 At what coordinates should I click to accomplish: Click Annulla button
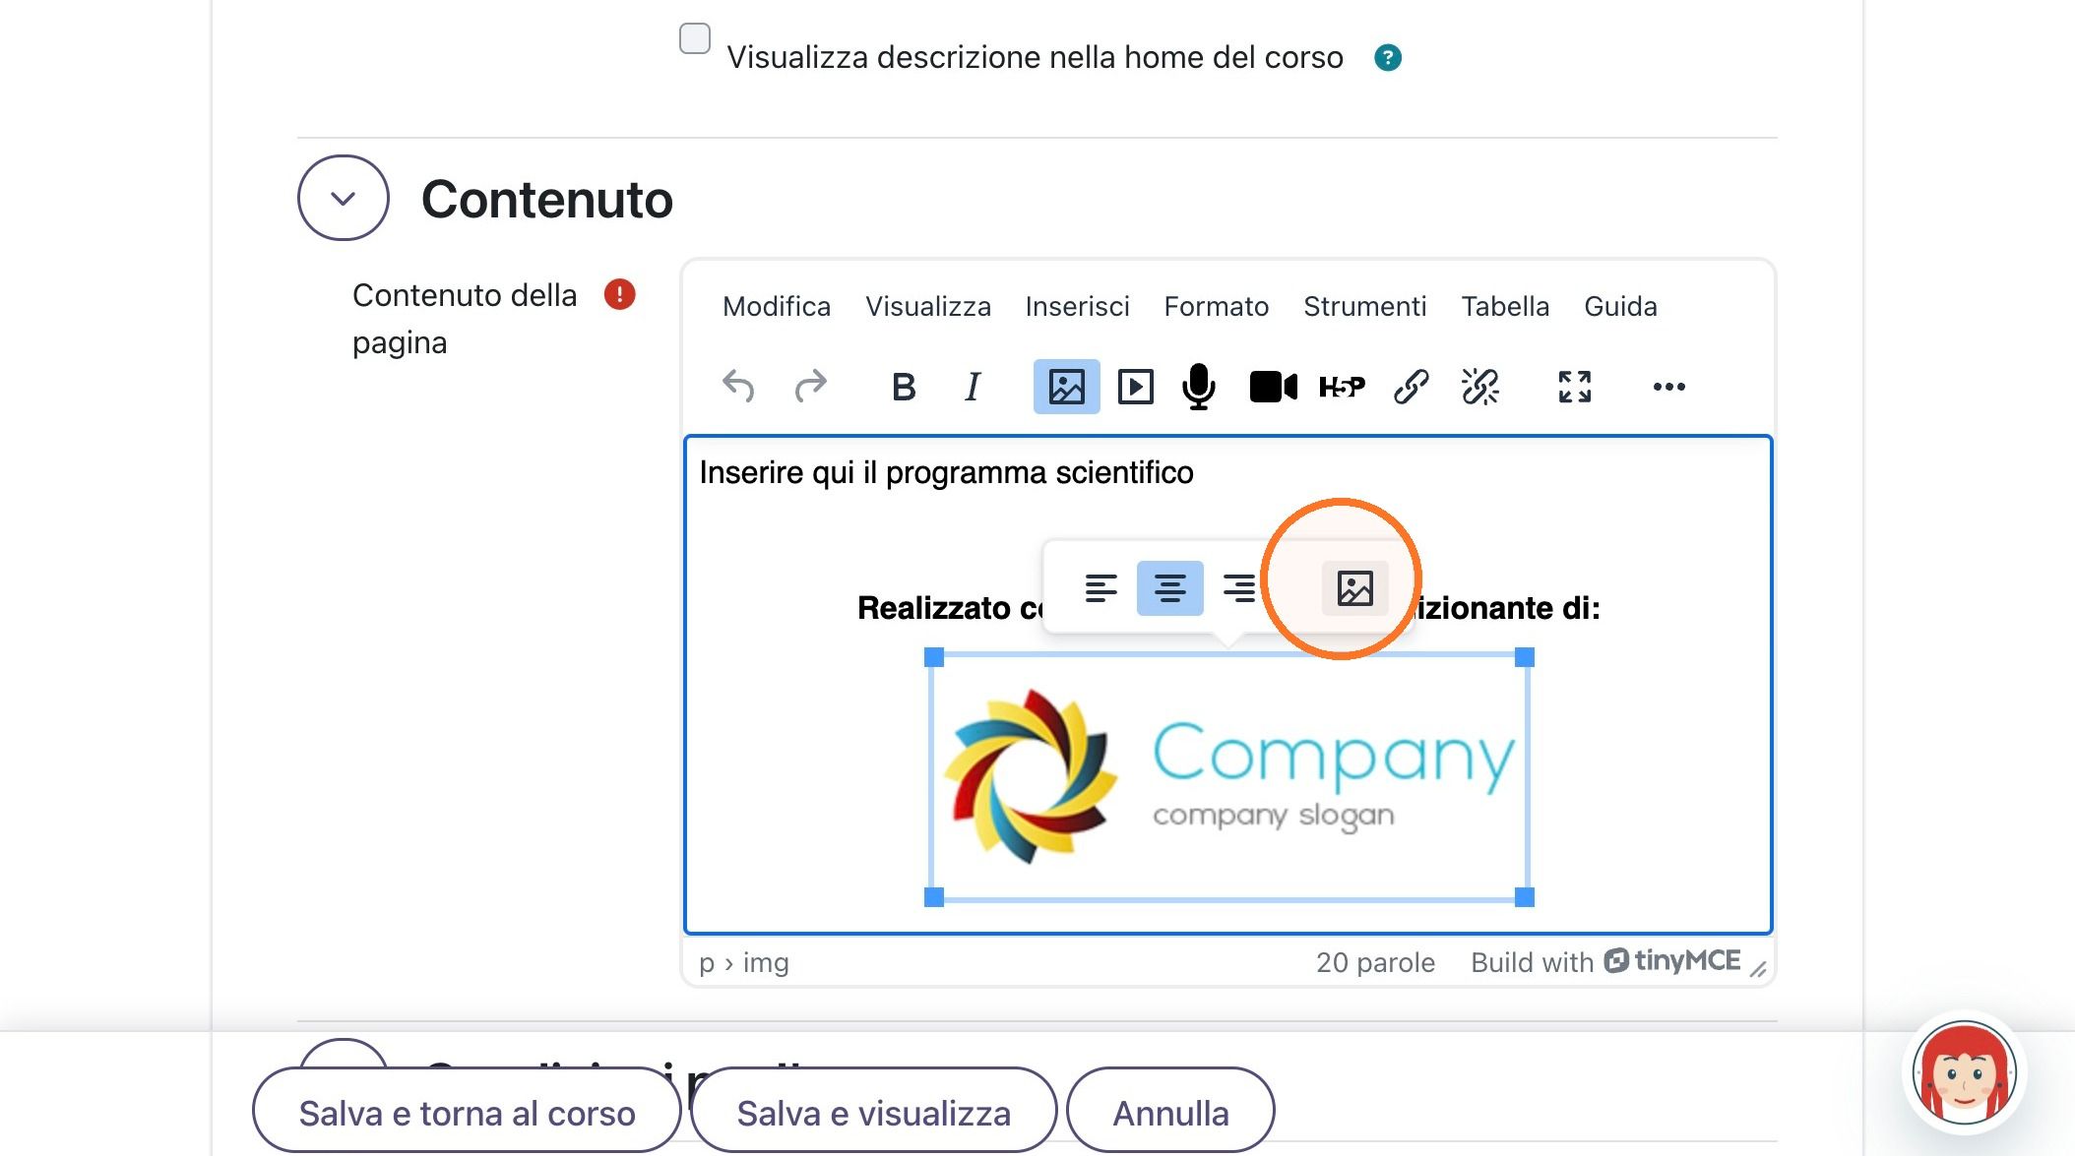coord(1170,1111)
